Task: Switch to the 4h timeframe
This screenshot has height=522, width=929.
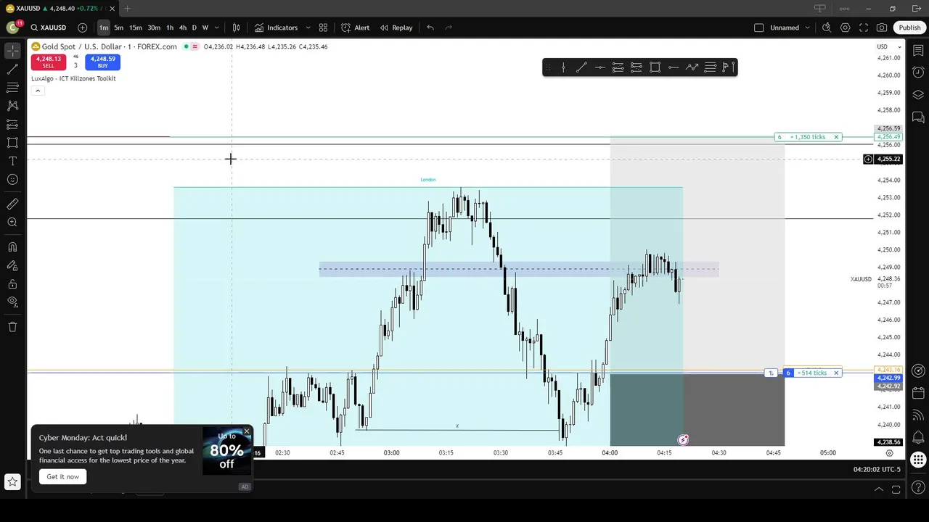Action: [x=182, y=28]
